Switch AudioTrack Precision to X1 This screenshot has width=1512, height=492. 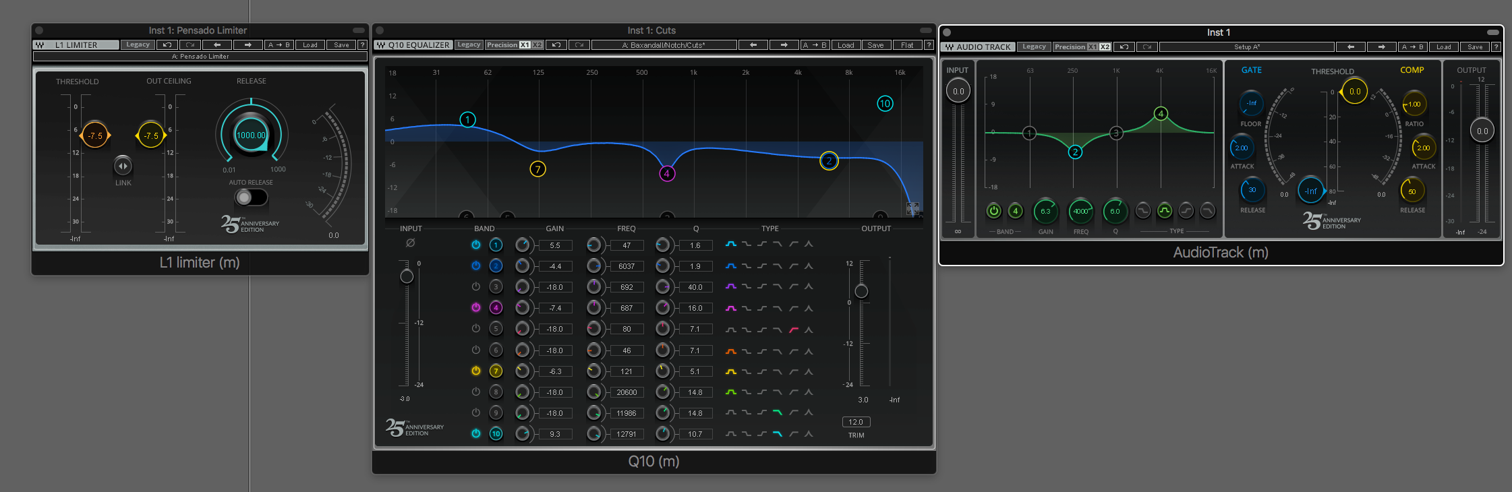click(1092, 47)
